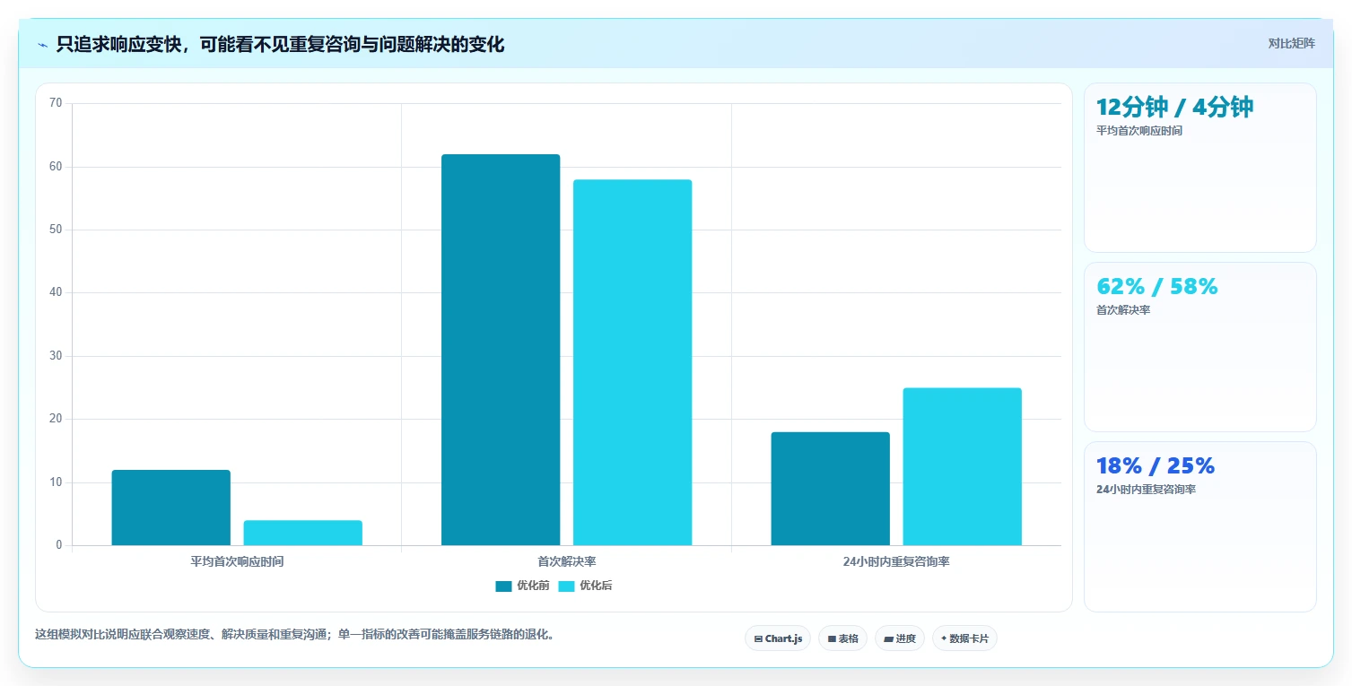The height and width of the screenshot is (686, 1352).
Task: Click the chart title starting 只追求响应变快
Action: coord(280,44)
